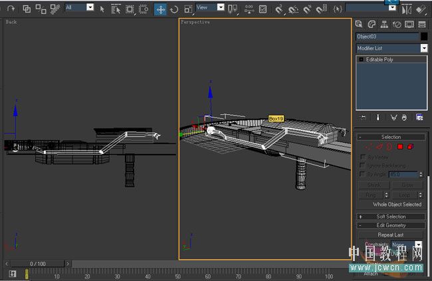Collapse the Selection rollout

[x=391, y=137]
